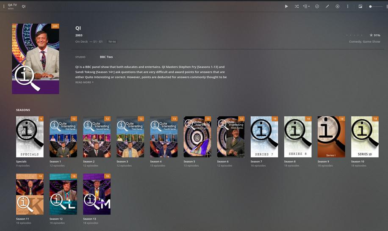Click the Season 13 title text
This screenshot has height=231, width=388.
point(89,219)
